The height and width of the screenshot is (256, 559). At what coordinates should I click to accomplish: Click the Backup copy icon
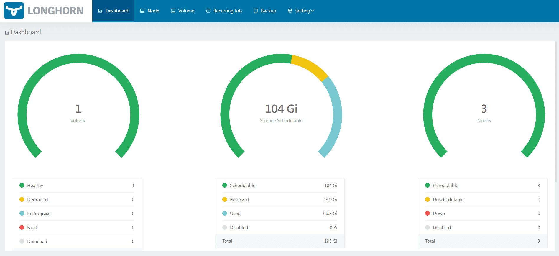pyautogui.click(x=256, y=11)
